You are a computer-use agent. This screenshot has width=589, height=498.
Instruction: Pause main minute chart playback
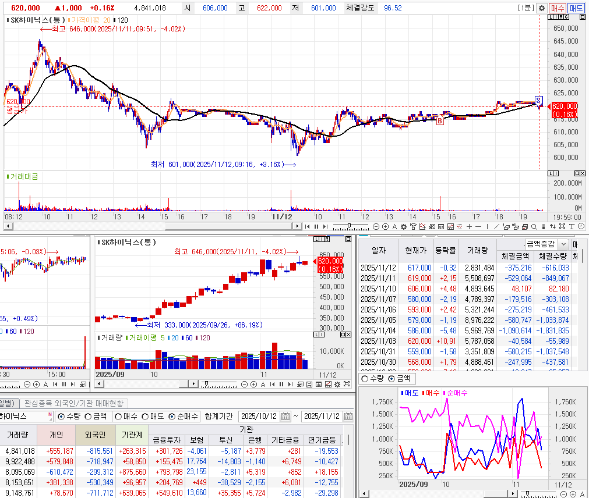(316, 226)
